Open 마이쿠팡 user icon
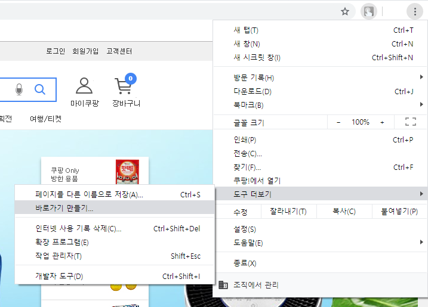Screen dimensions: 428x307 click(x=84, y=86)
